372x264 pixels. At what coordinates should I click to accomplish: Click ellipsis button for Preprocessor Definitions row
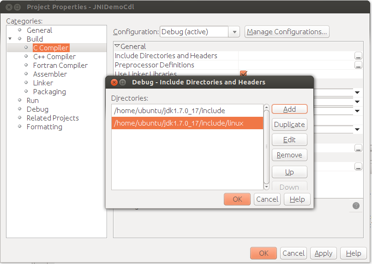click(358, 65)
